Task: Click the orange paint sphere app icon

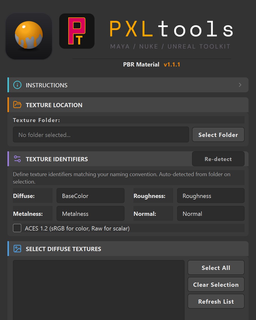Action: pos(29,36)
